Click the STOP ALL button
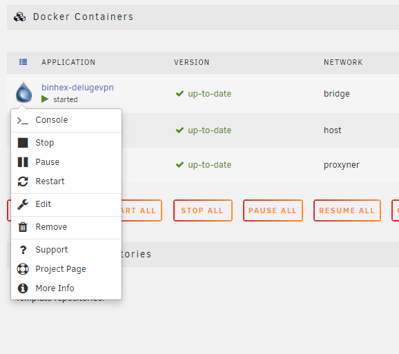 (x=203, y=210)
